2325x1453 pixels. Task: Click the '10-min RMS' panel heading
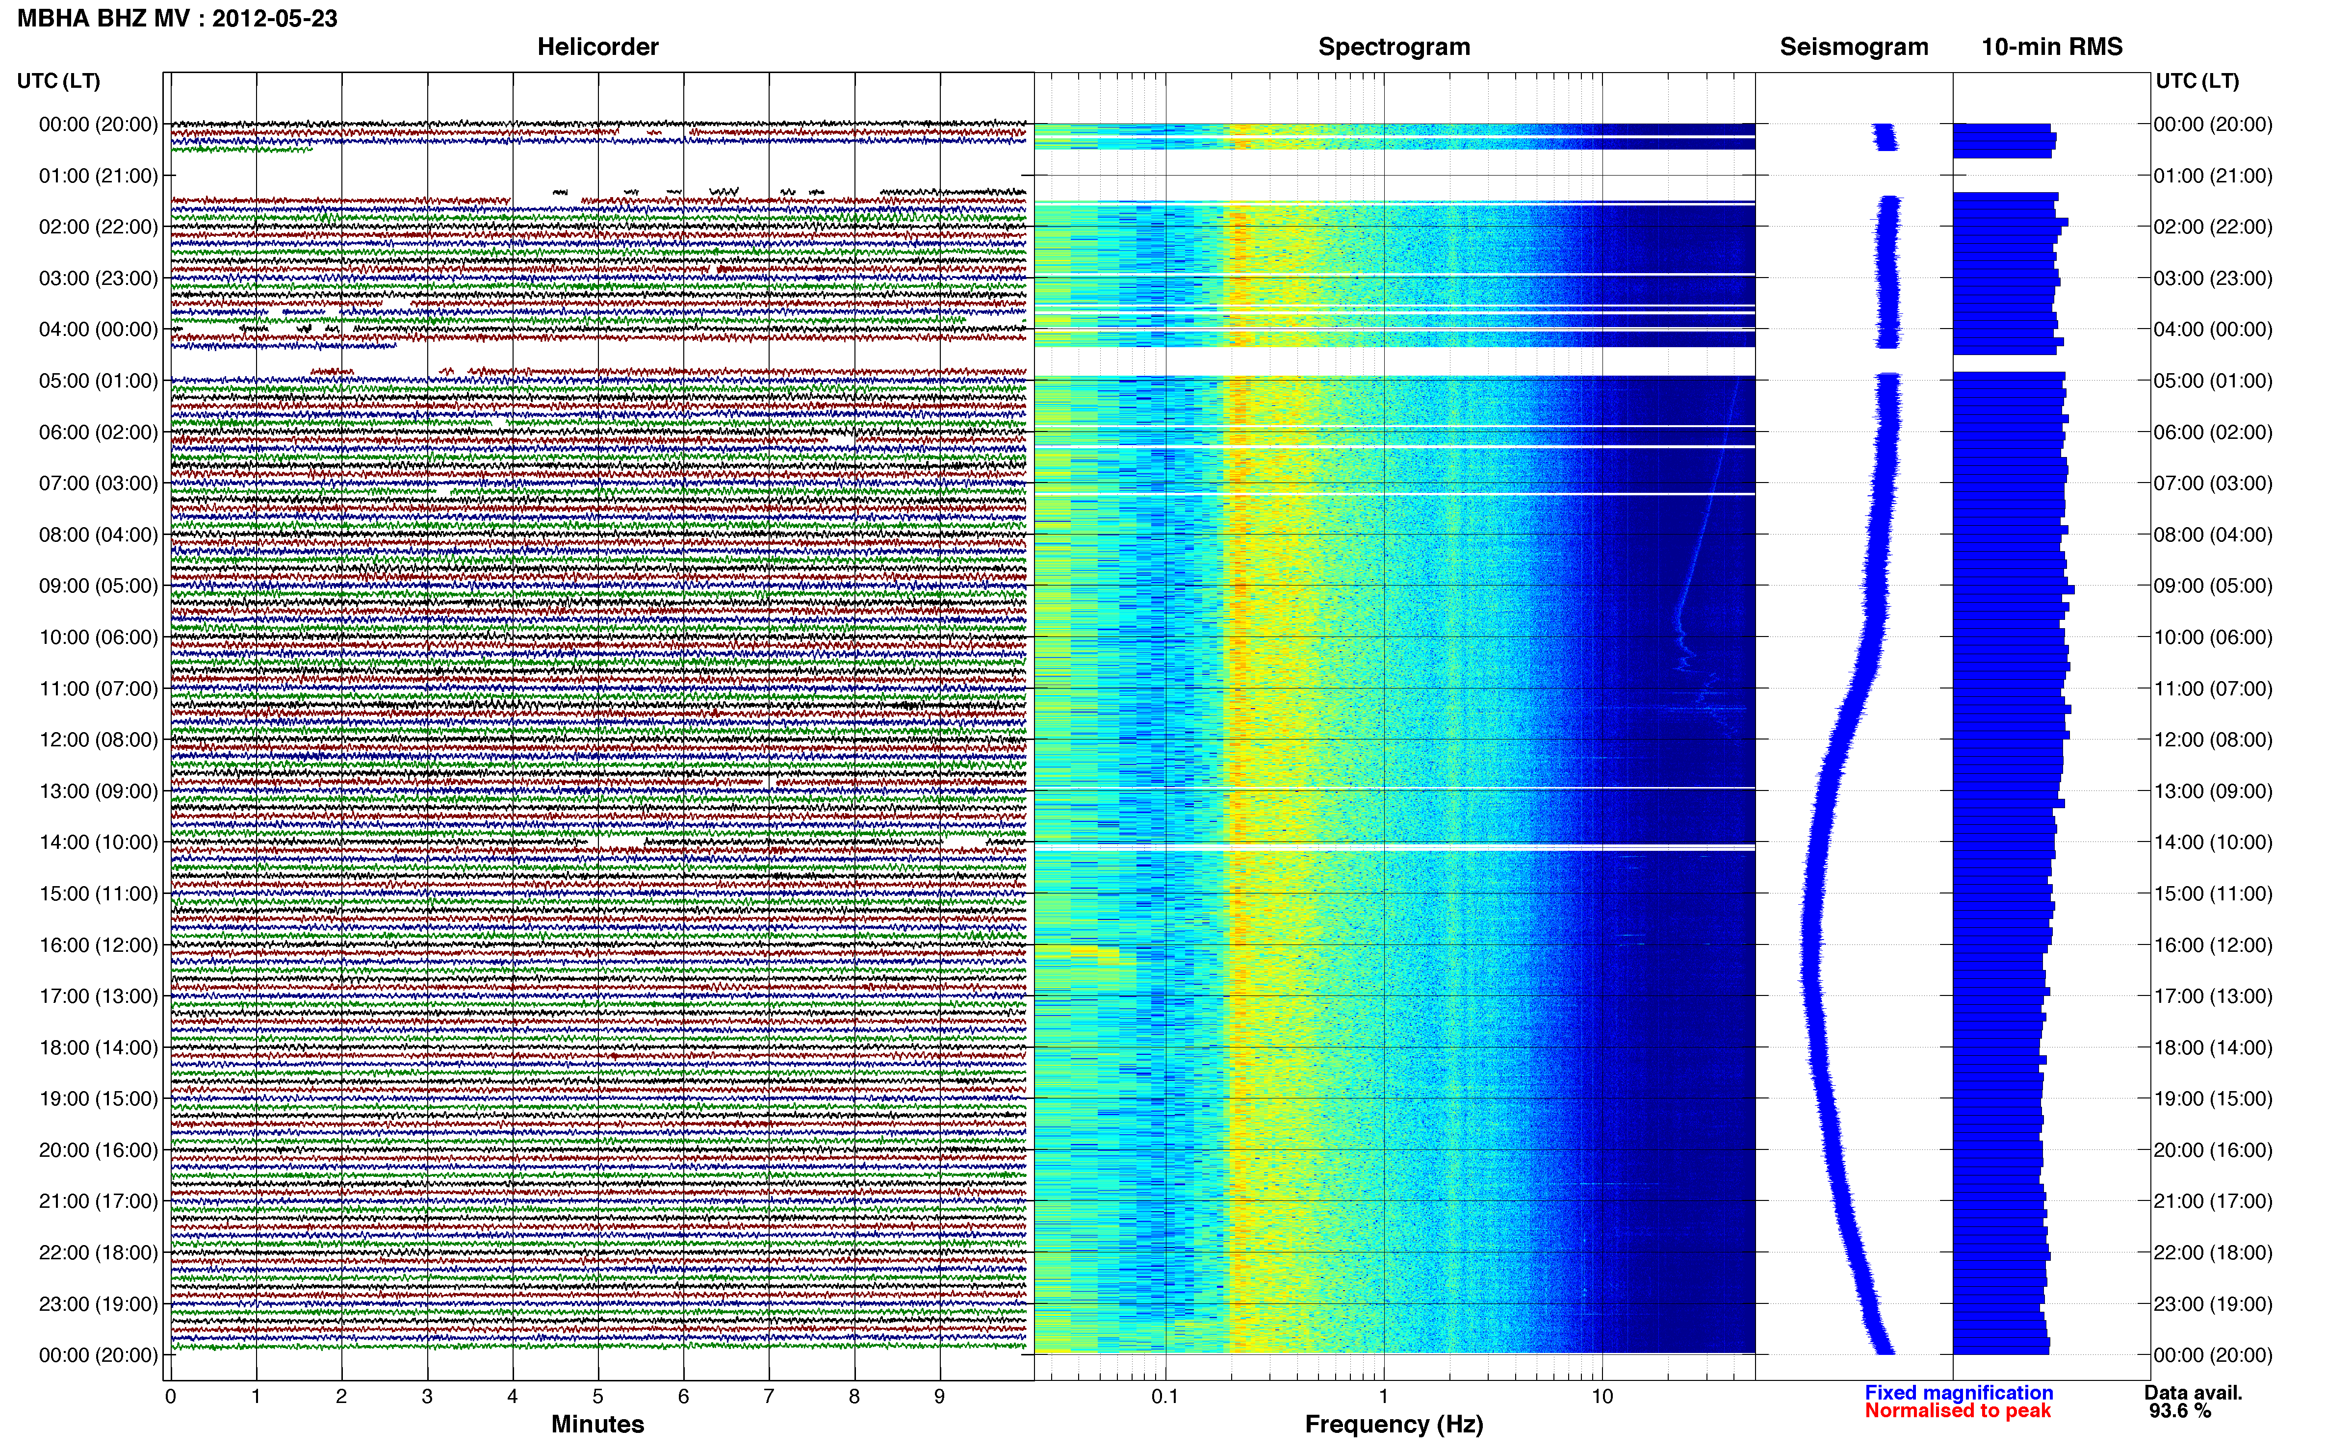2052,47
